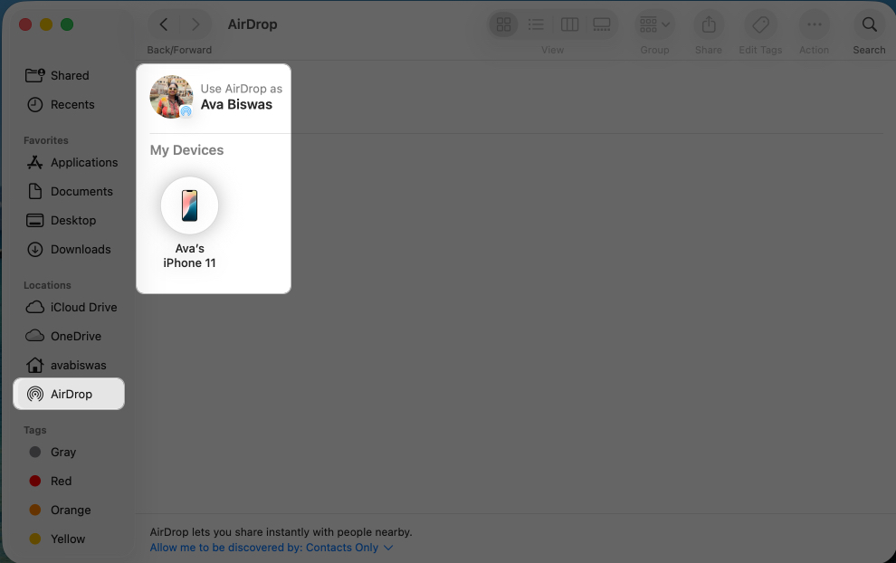The width and height of the screenshot is (896, 563).
Task: Switch to column view
Action: (x=569, y=24)
